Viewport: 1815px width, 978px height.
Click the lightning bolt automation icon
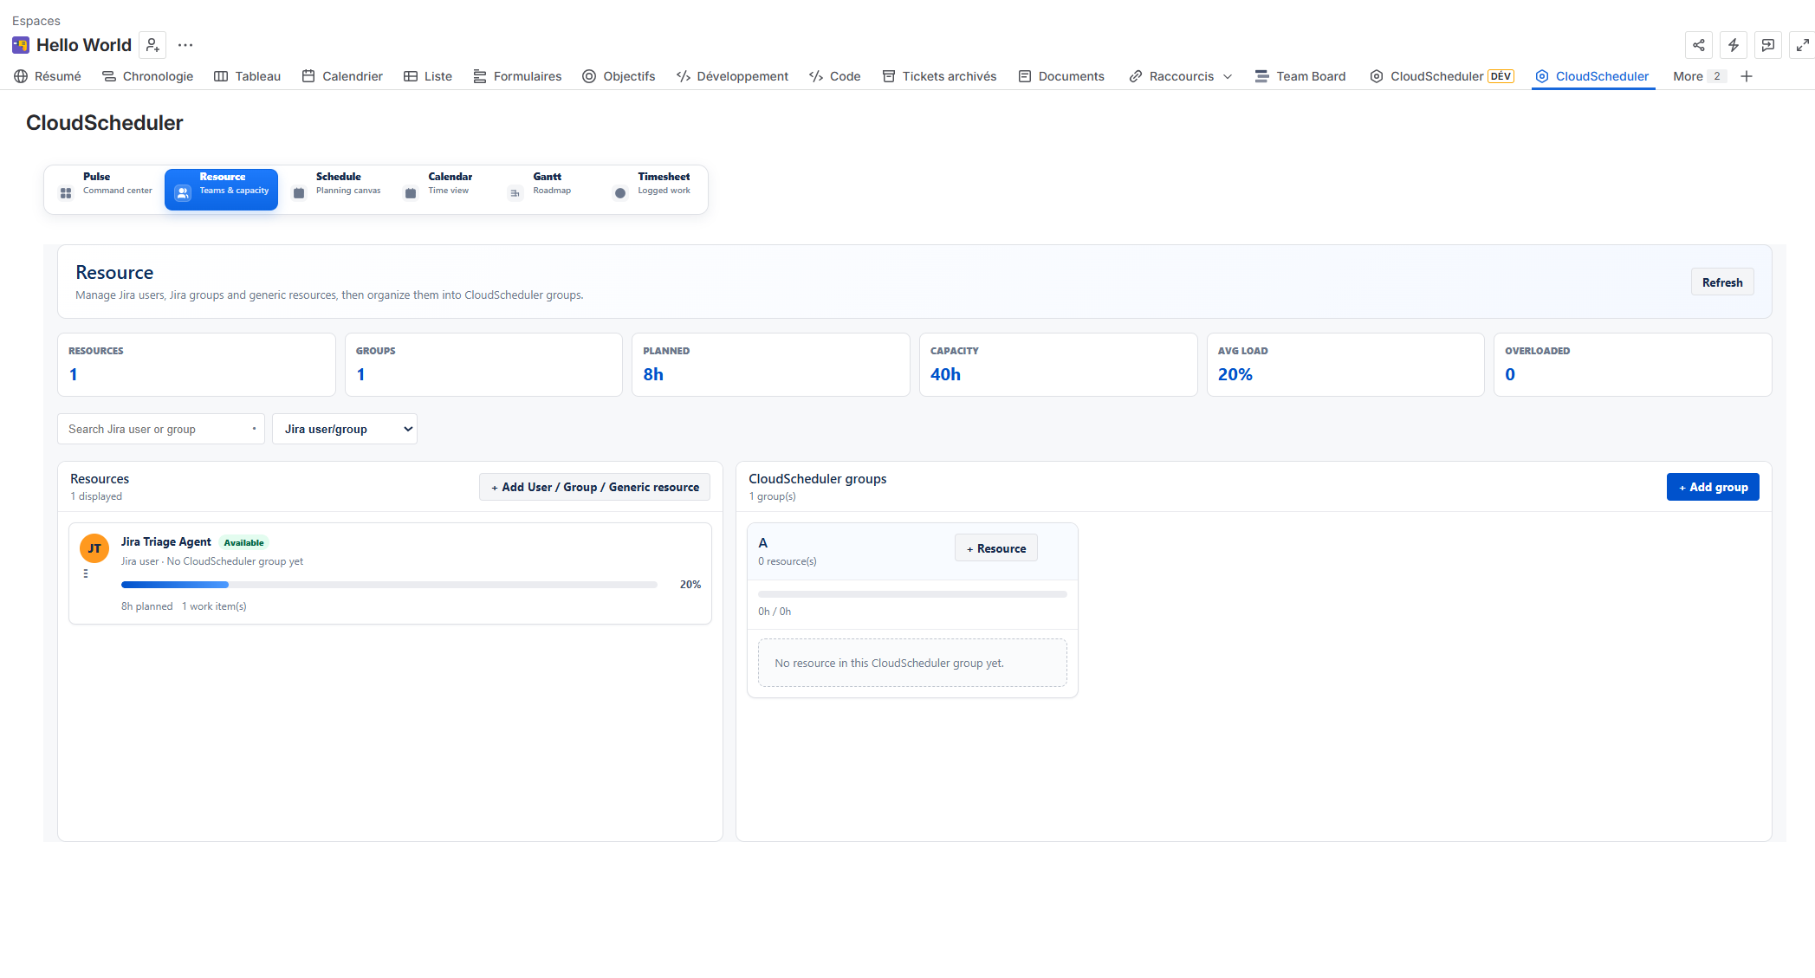1734,45
